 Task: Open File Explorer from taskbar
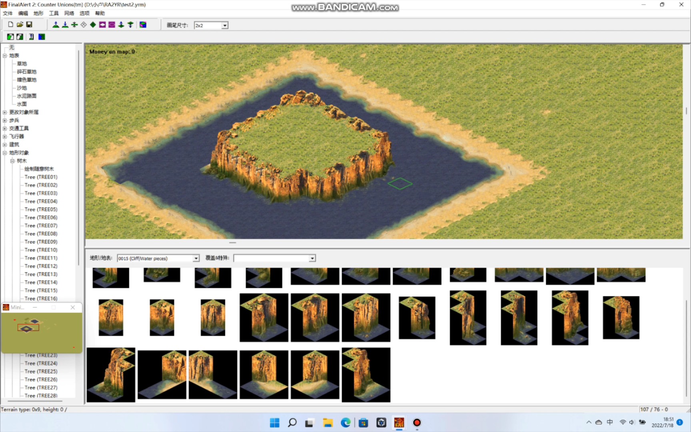(328, 423)
